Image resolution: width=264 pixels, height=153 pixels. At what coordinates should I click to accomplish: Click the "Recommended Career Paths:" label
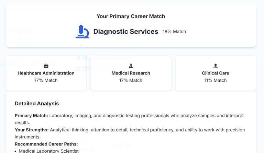pos(46,144)
